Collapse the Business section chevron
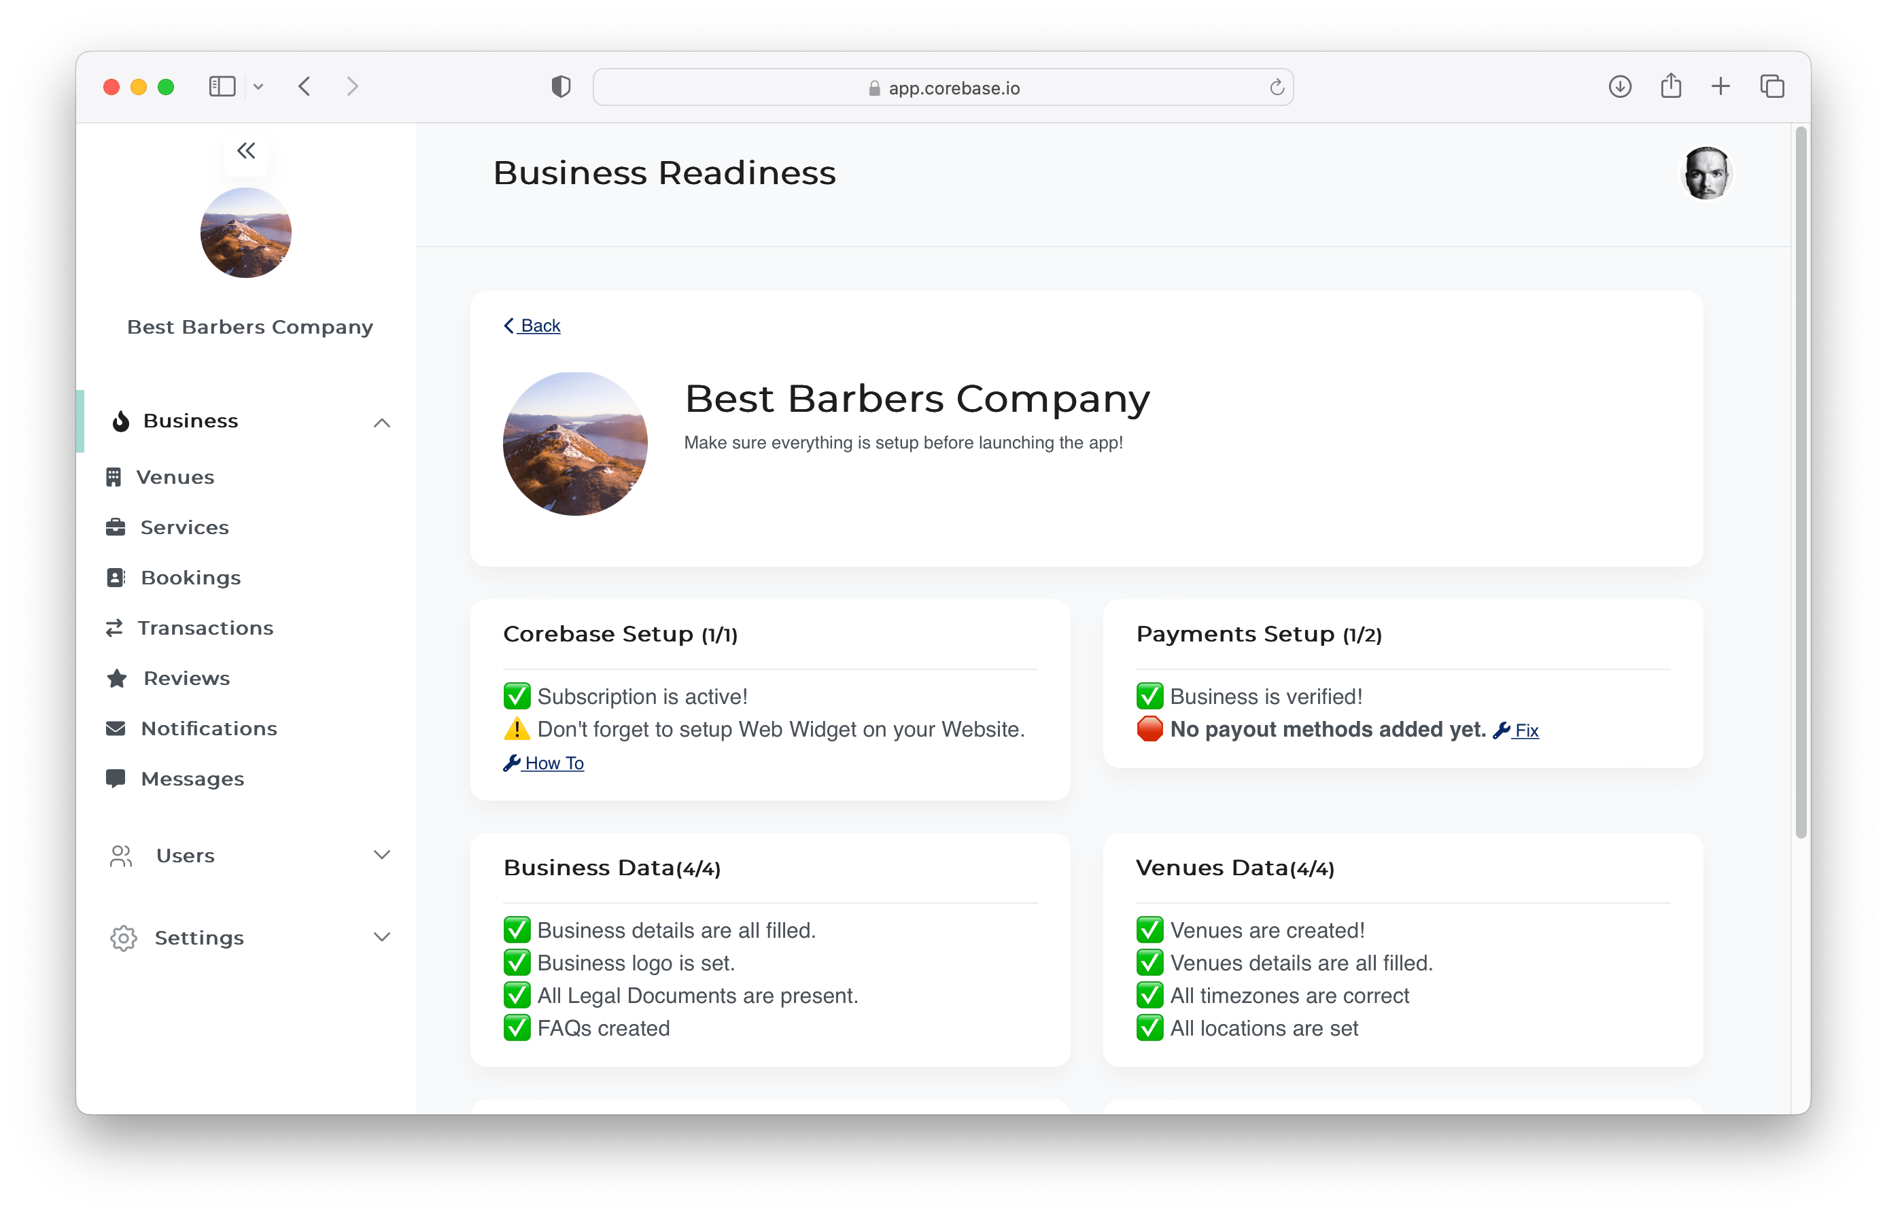Screen dimensions: 1887x1215 coord(382,423)
